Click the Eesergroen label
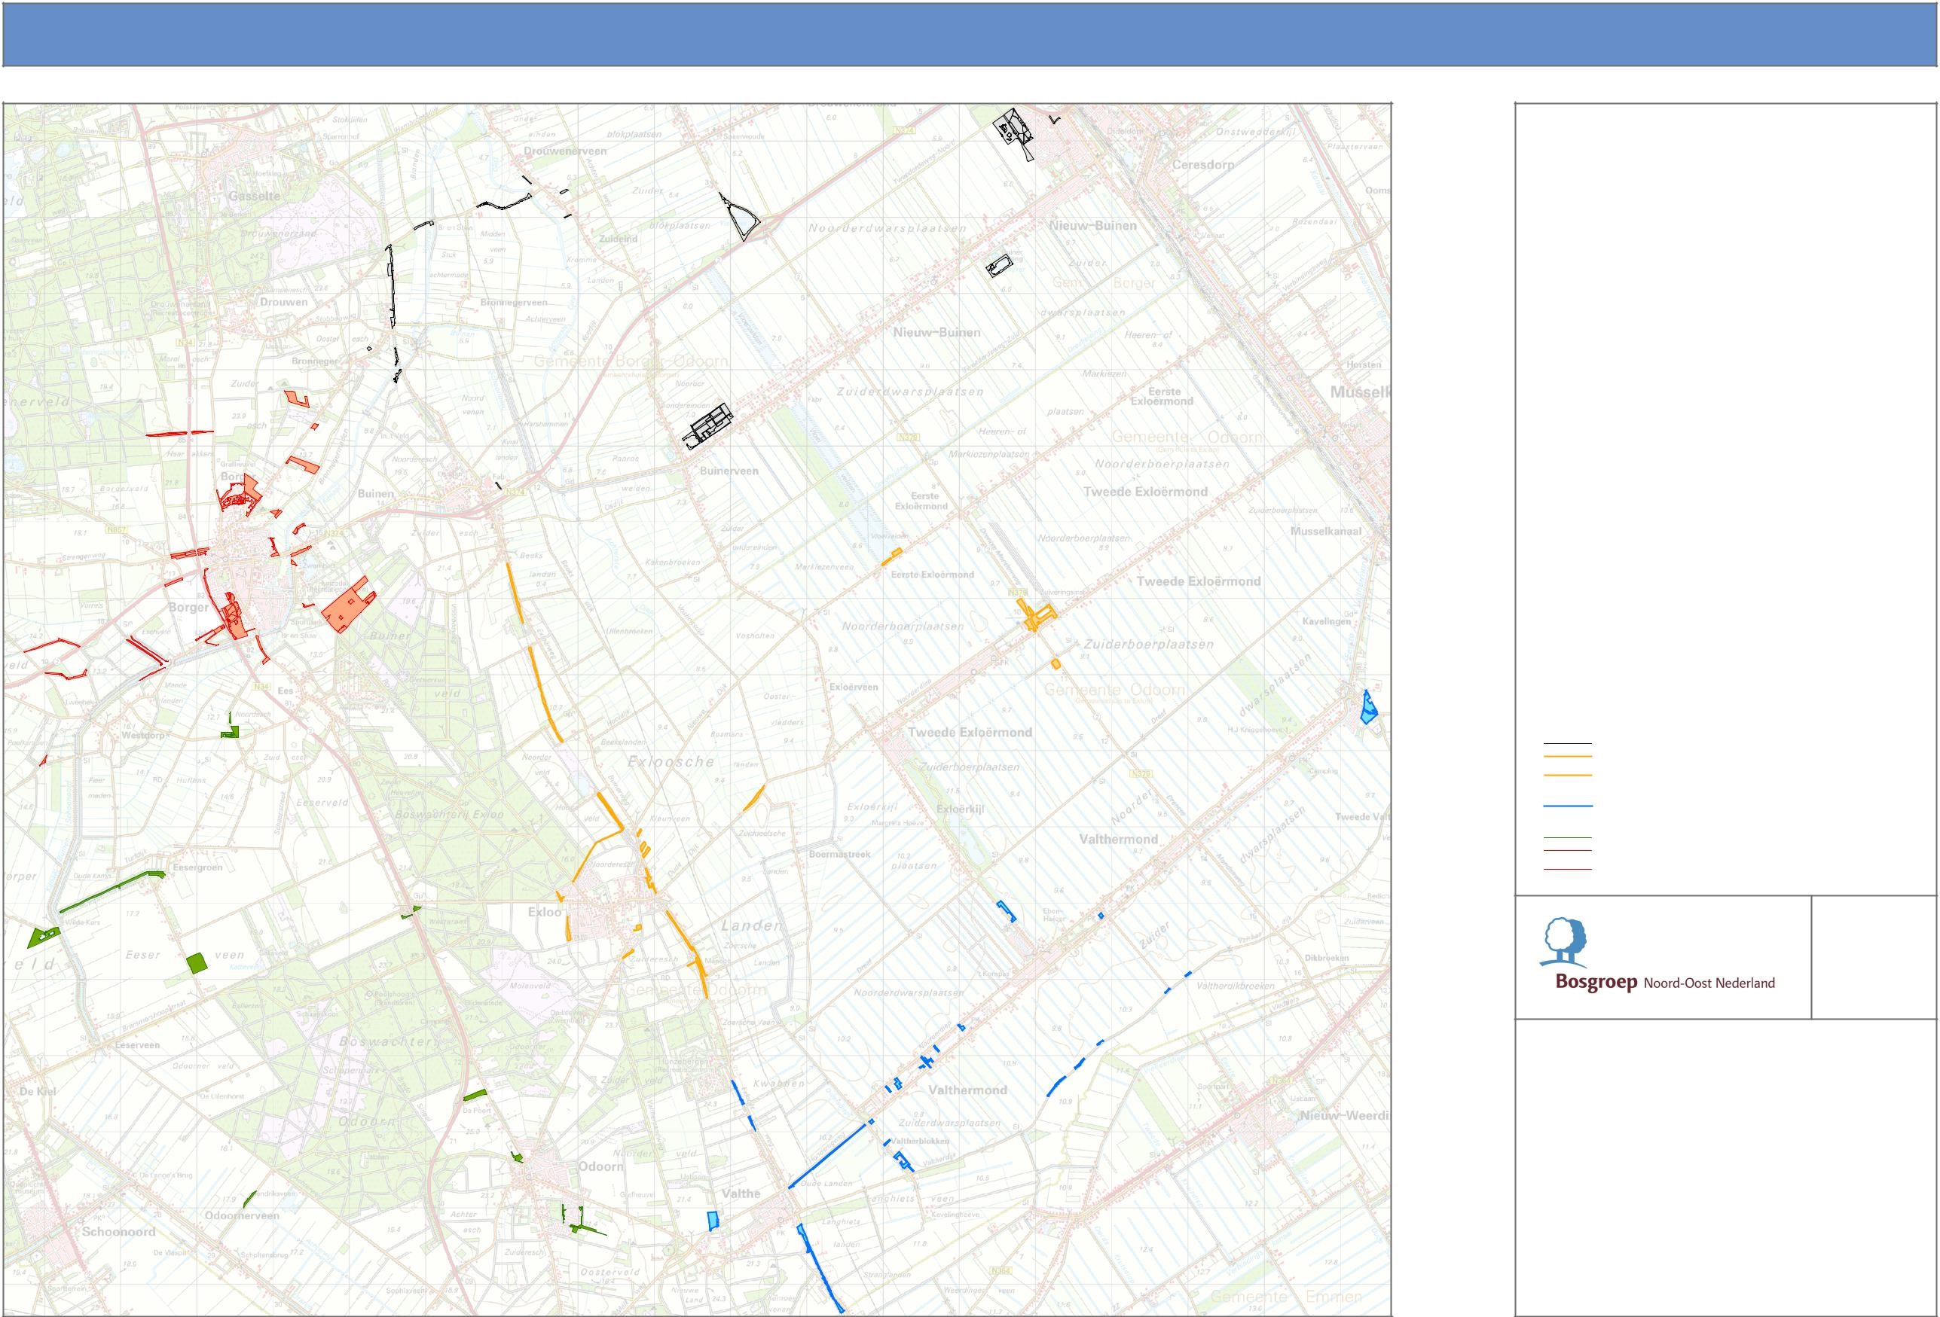The image size is (1940, 1317). coord(197,867)
